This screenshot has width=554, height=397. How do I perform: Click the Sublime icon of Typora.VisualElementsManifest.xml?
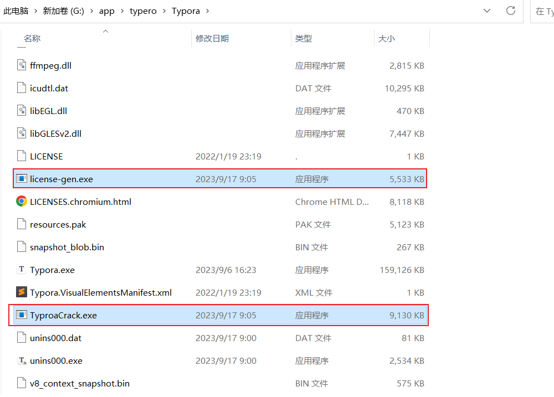[x=22, y=292]
